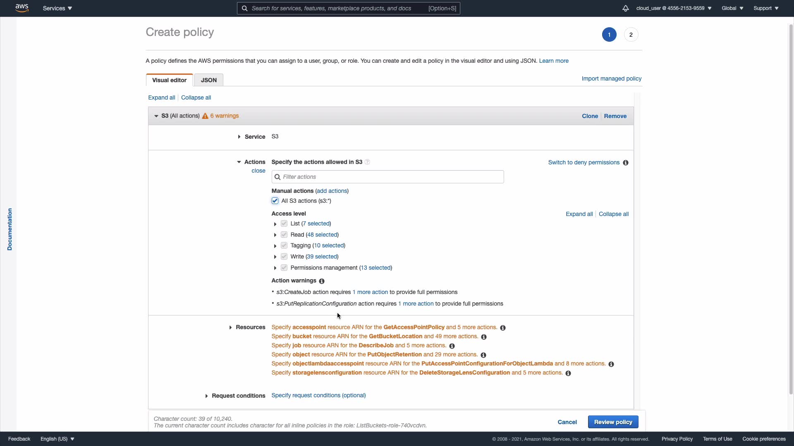Open the Services dropdown menu

coord(57,8)
